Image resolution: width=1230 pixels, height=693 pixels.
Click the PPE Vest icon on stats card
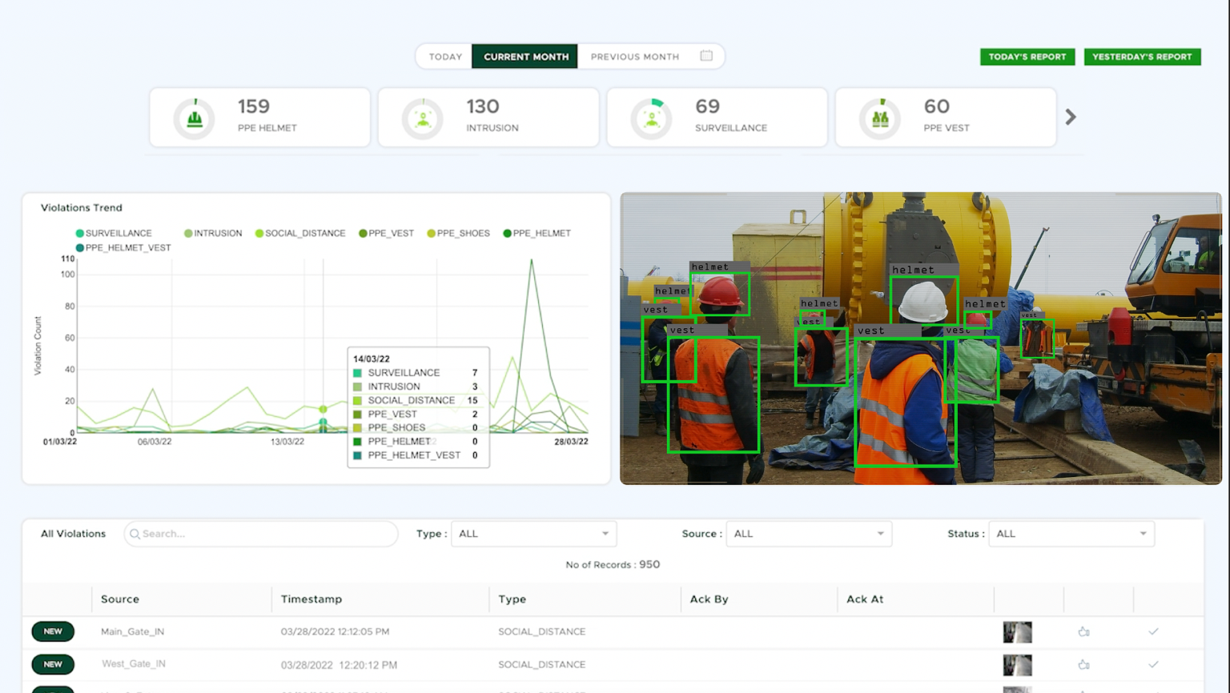click(880, 117)
